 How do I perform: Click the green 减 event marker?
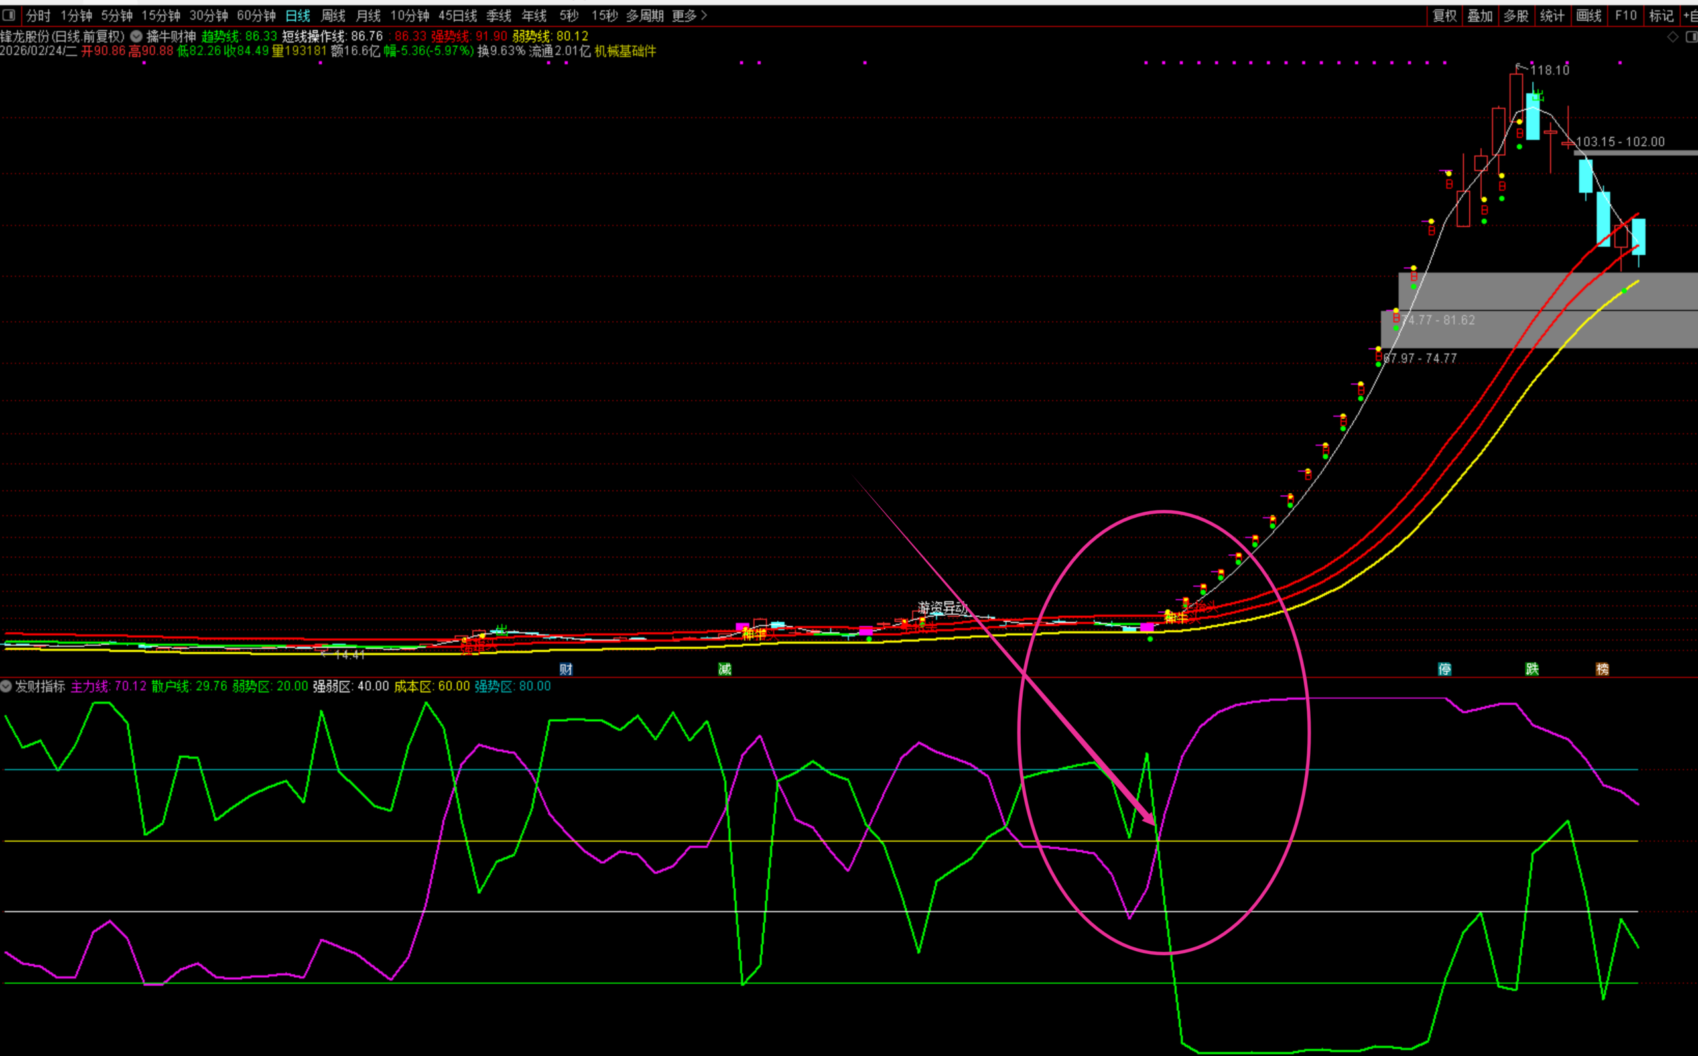point(724,669)
